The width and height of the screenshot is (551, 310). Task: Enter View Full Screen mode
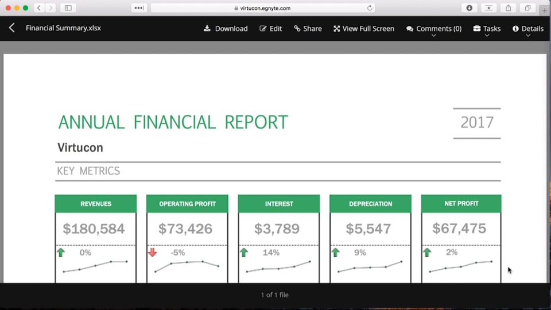(363, 29)
